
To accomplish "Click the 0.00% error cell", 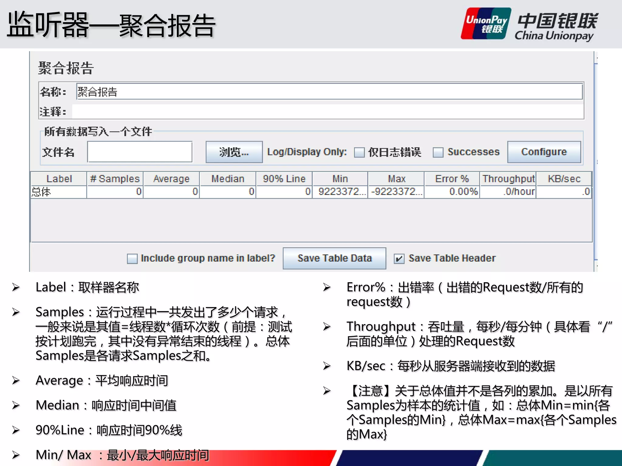I will [452, 192].
